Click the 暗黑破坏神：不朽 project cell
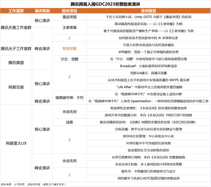 coord(69,98)
